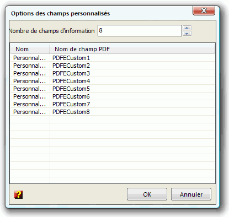Select the PDFECustom8 row
229x217 pixels.
pos(113,112)
